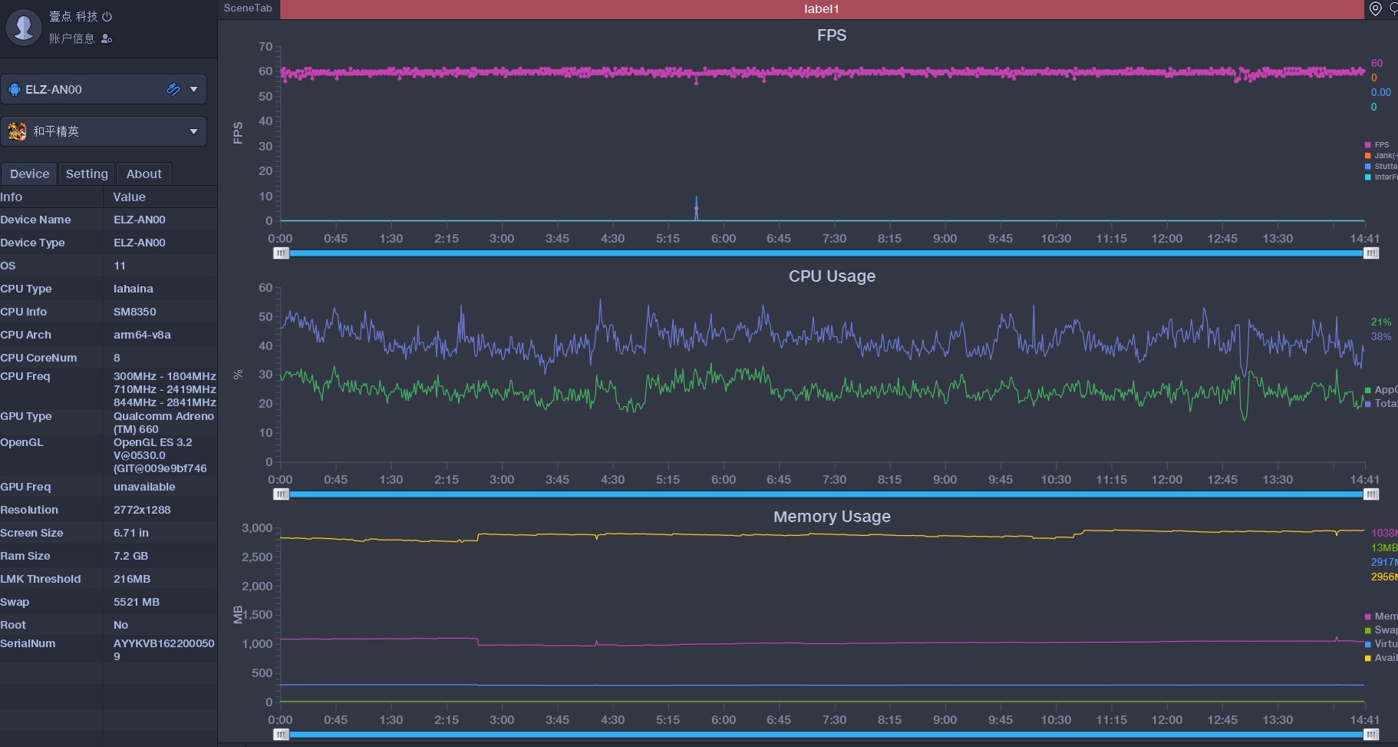Viewport: 1398px width, 747px height.
Task: Click the CPU Type value lahaina
Action: pyautogui.click(x=134, y=289)
